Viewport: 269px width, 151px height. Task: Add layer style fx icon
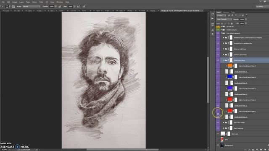249,150
